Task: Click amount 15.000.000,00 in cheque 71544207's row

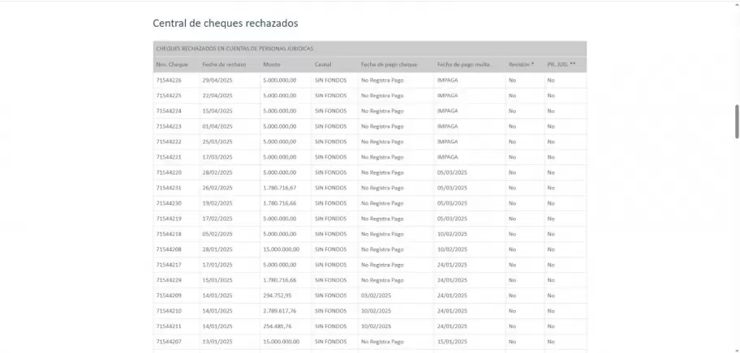Action: 282,342
